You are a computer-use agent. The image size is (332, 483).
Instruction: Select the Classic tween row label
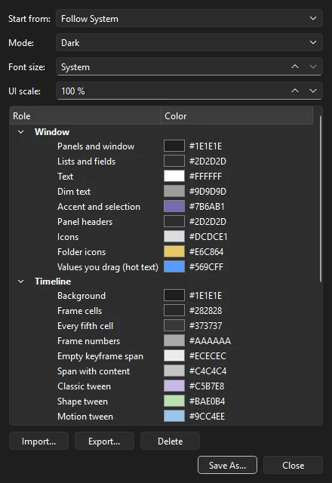click(84, 386)
